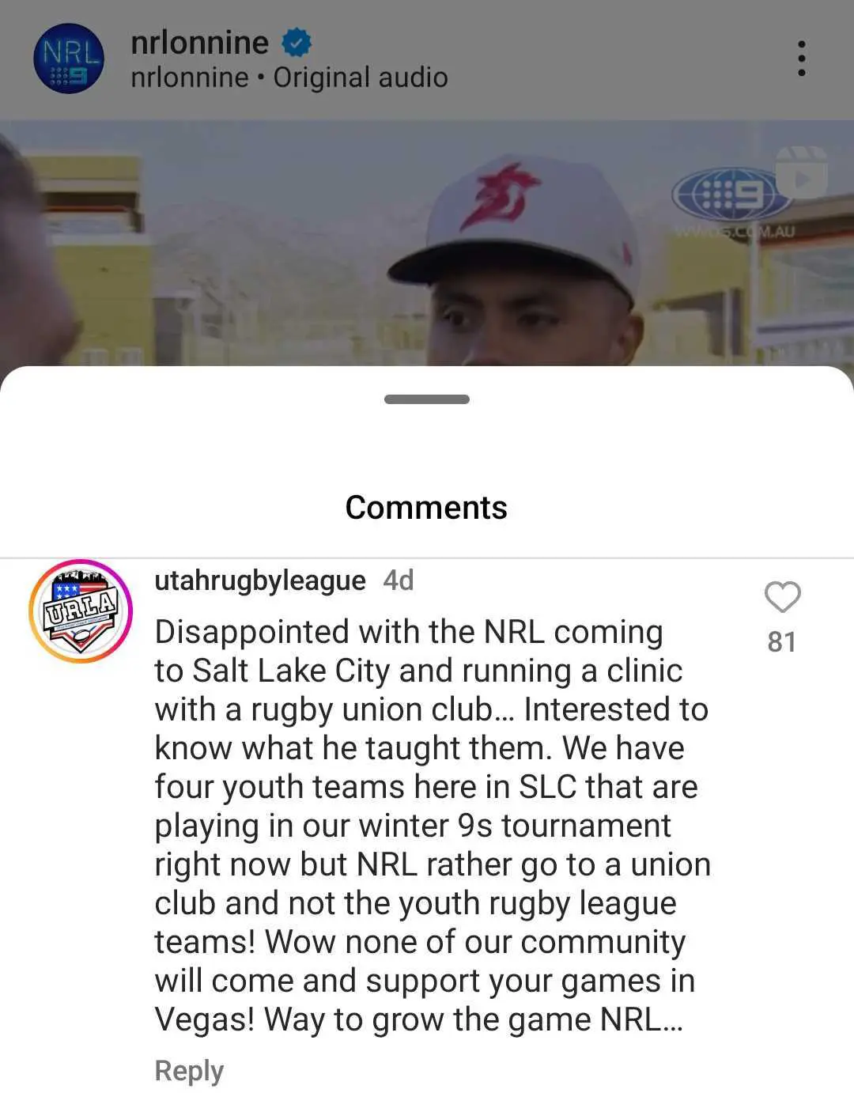Screen dimensions: 854x1093
Task: Reply to the utahrugbyleague comment
Action: 189,1070
